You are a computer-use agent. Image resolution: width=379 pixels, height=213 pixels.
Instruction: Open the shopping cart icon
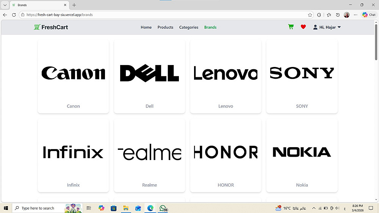(291, 27)
